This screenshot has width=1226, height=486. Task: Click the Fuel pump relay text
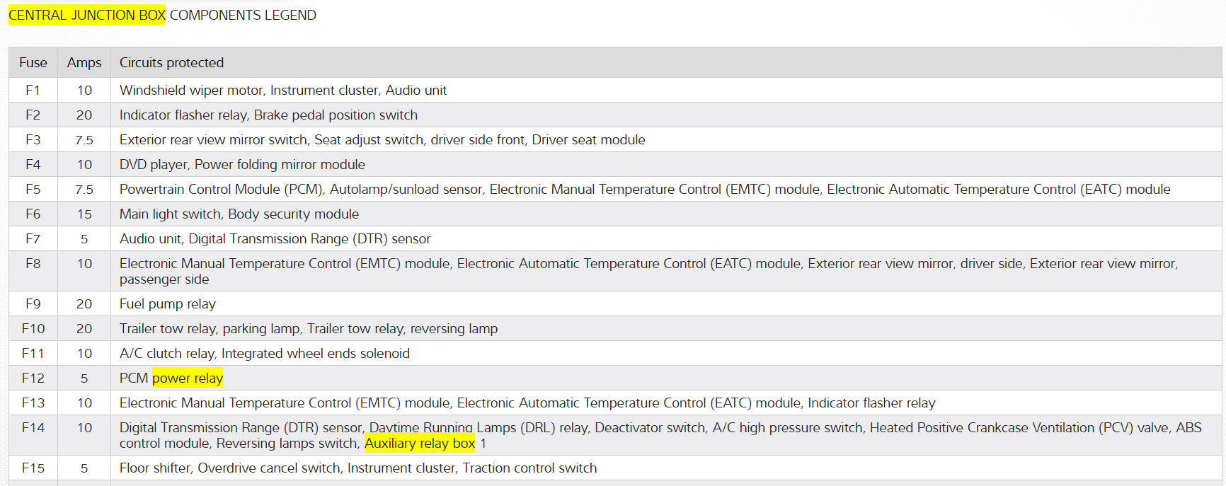point(167,303)
